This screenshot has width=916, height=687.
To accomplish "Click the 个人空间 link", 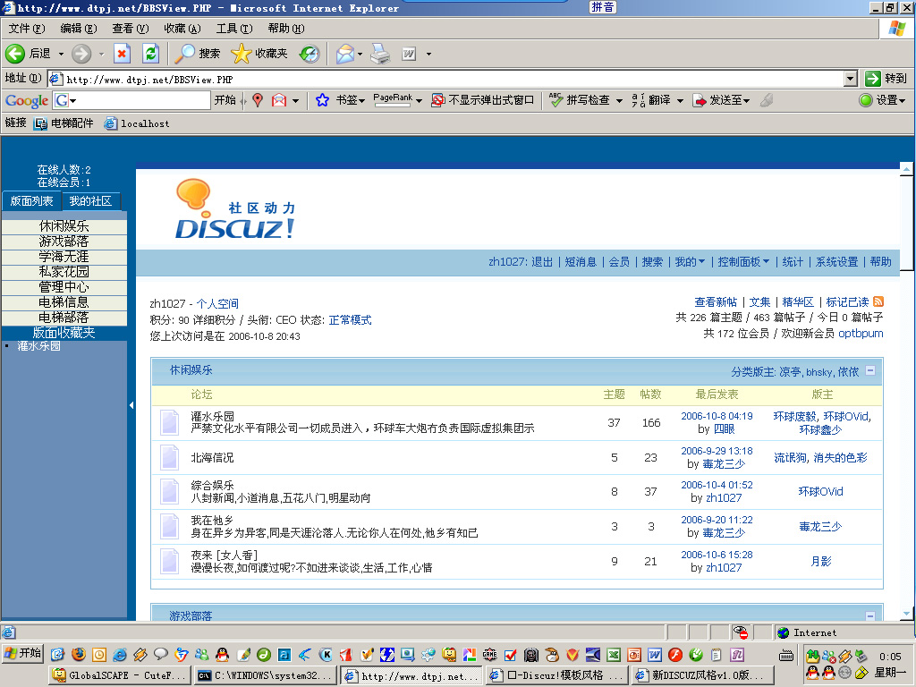I will (217, 304).
